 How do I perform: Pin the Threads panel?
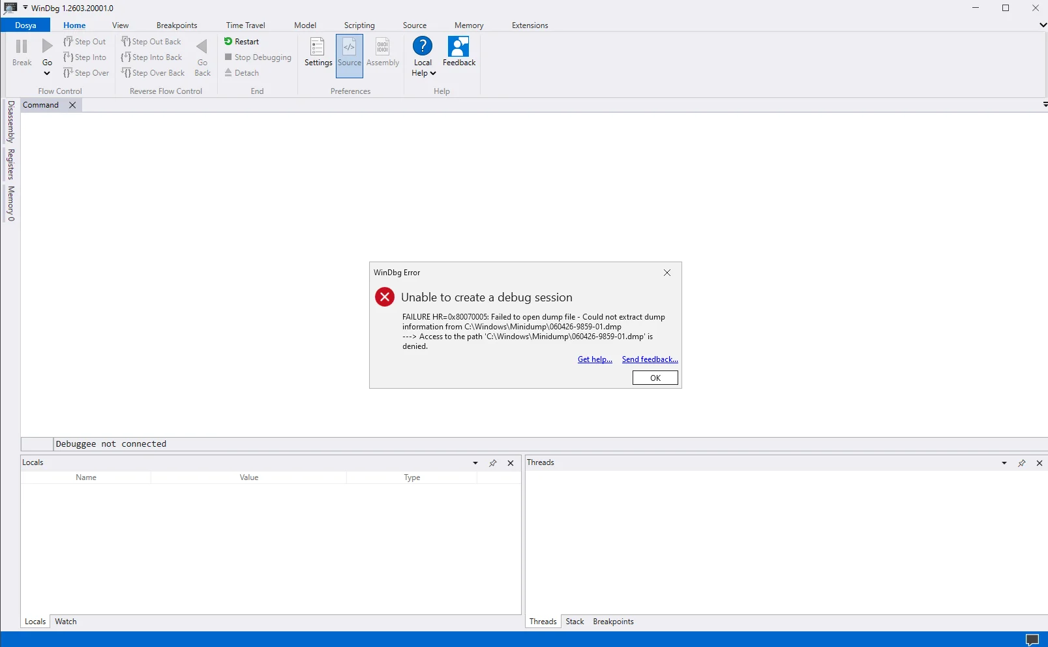pos(1022,463)
